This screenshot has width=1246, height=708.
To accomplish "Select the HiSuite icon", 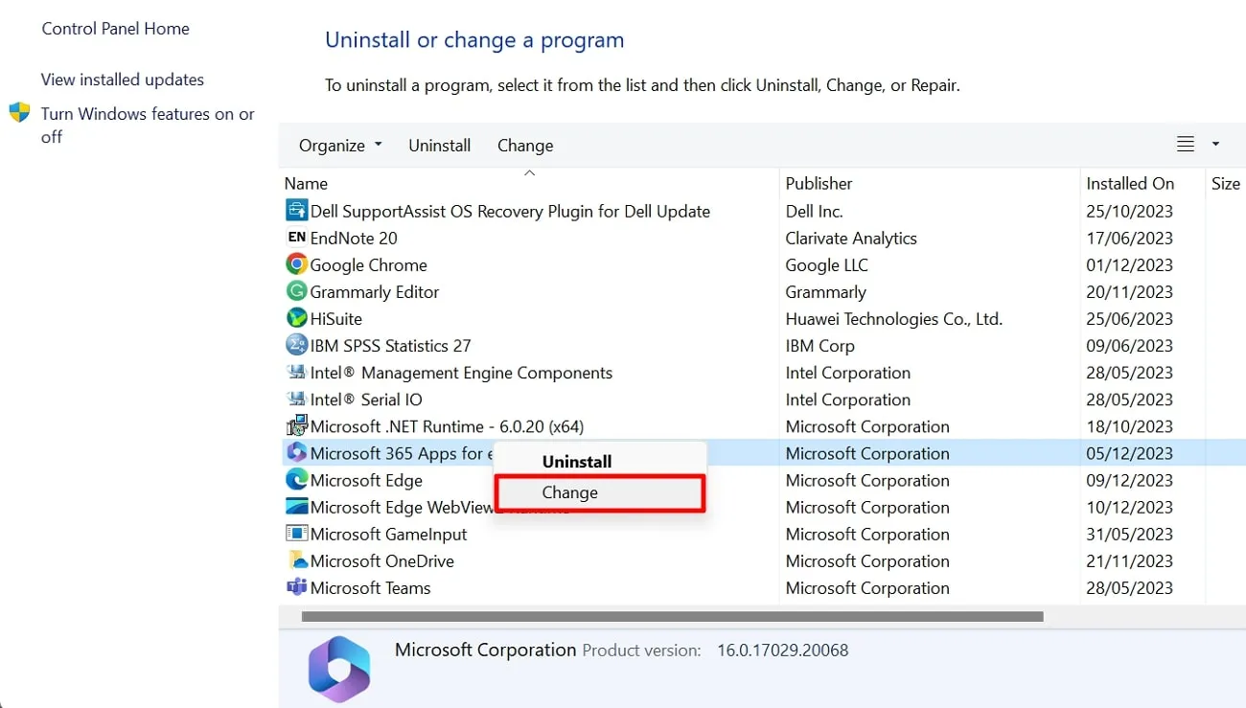I will point(295,318).
